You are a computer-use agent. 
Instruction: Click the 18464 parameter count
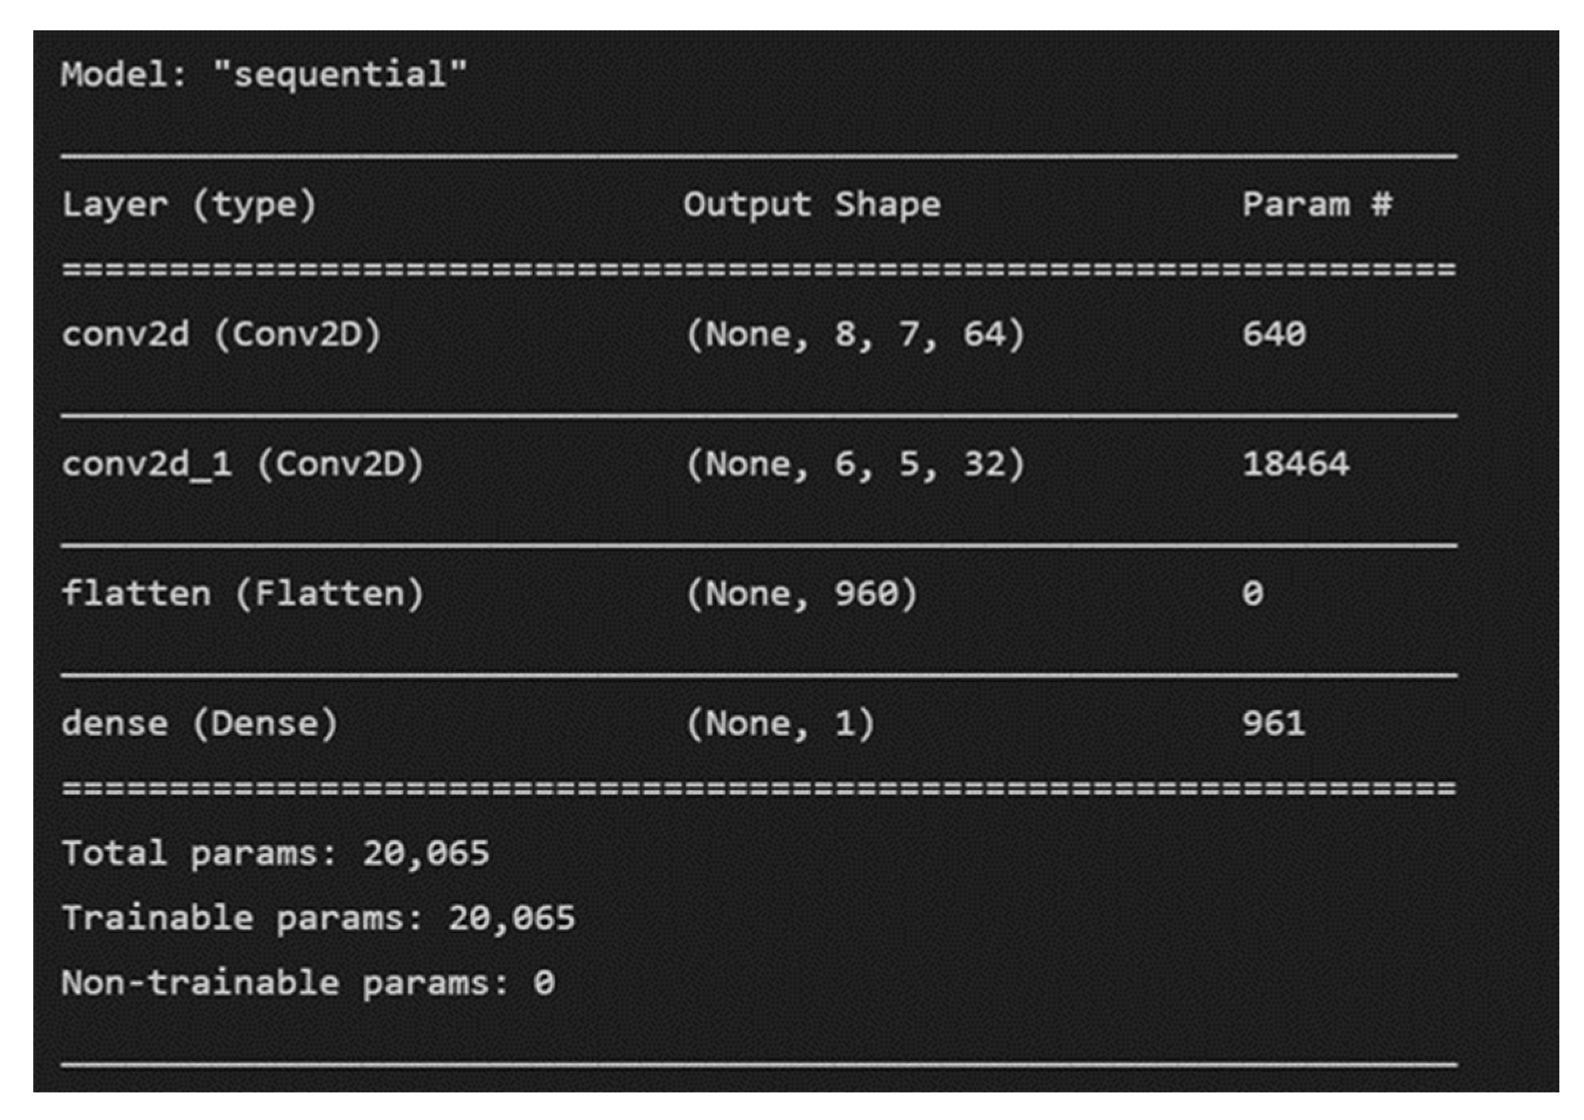1295,464
